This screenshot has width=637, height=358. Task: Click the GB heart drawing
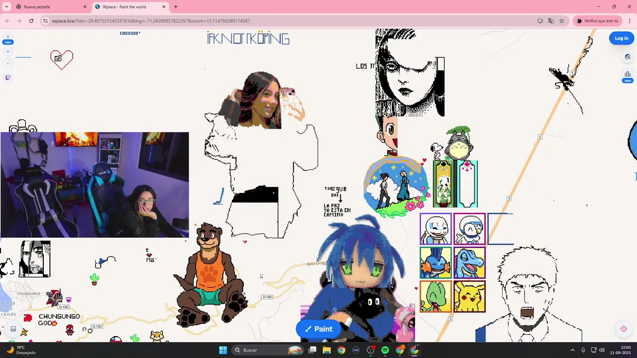click(62, 60)
